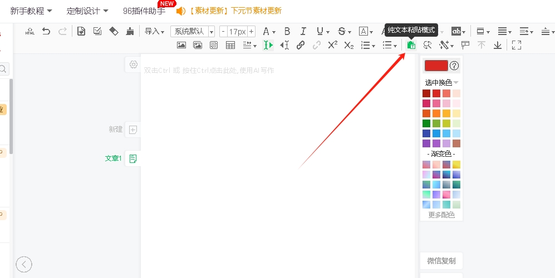Click the 微信复制 button

(x=441, y=261)
